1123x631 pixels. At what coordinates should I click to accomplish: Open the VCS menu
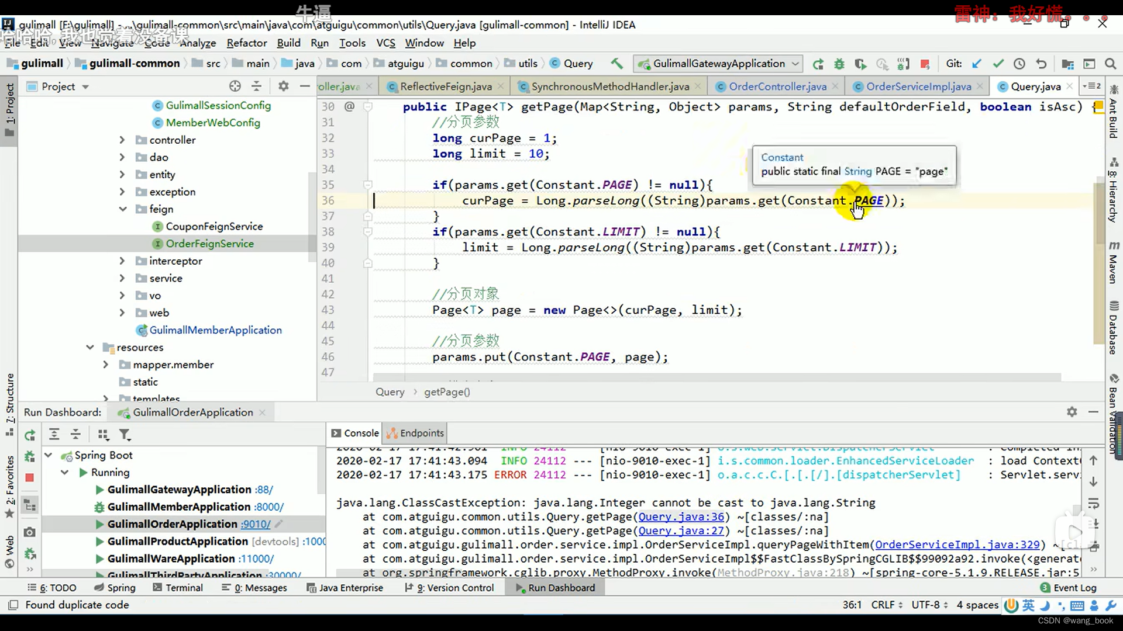pos(385,43)
